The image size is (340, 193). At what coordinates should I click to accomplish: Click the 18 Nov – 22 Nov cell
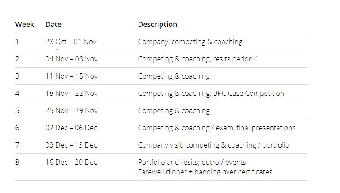(72, 93)
